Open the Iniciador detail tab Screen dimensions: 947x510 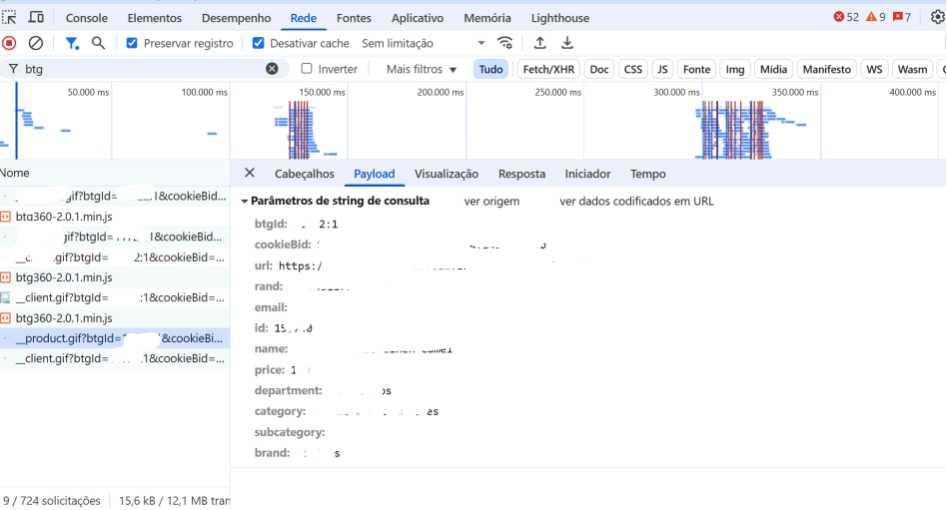coord(587,174)
